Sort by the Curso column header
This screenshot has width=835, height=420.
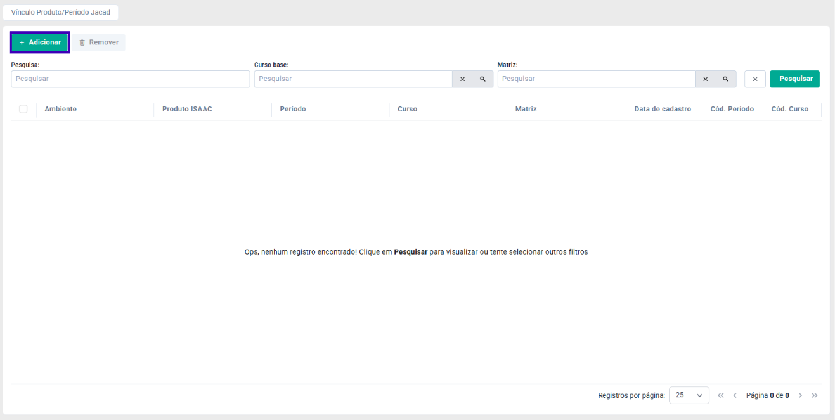[407, 109]
